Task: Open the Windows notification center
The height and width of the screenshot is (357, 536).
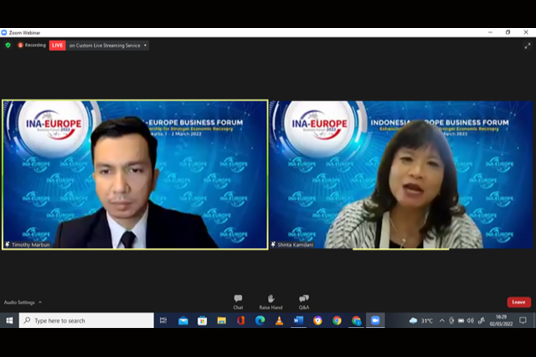Action: [x=523, y=320]
